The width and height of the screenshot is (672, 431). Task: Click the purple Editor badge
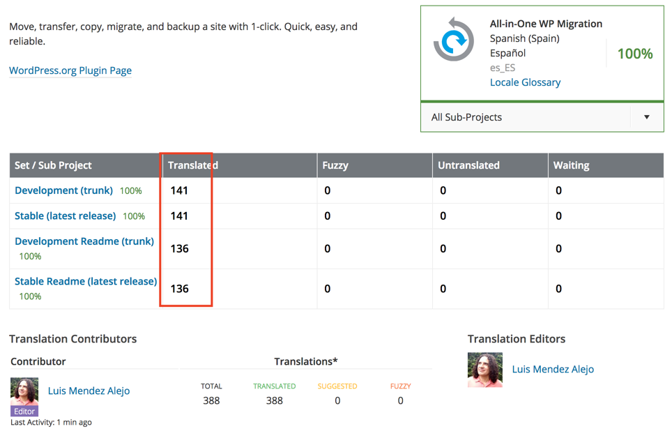tap(24, 411)
